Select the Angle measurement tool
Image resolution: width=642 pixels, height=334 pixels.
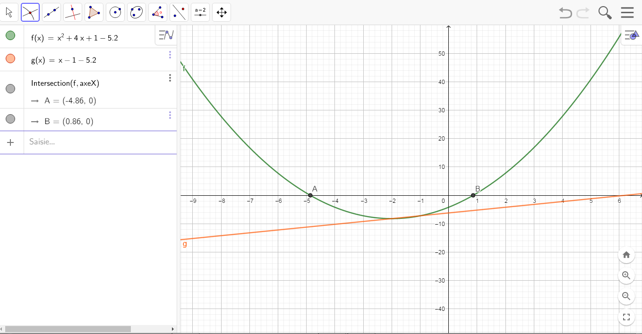pyautogui.click(x=158, y=12)
